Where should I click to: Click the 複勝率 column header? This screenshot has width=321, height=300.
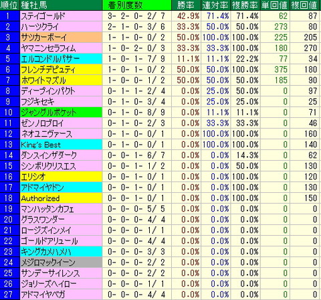245,5
